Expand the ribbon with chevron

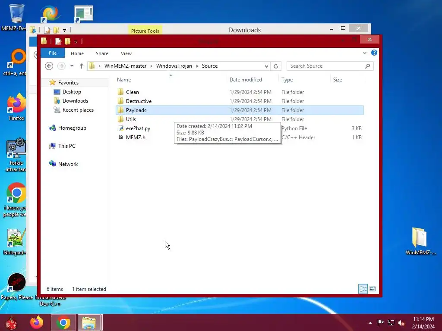coord(364,53)
